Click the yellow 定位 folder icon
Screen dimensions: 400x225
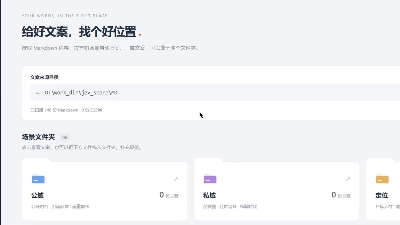(382, 179)
